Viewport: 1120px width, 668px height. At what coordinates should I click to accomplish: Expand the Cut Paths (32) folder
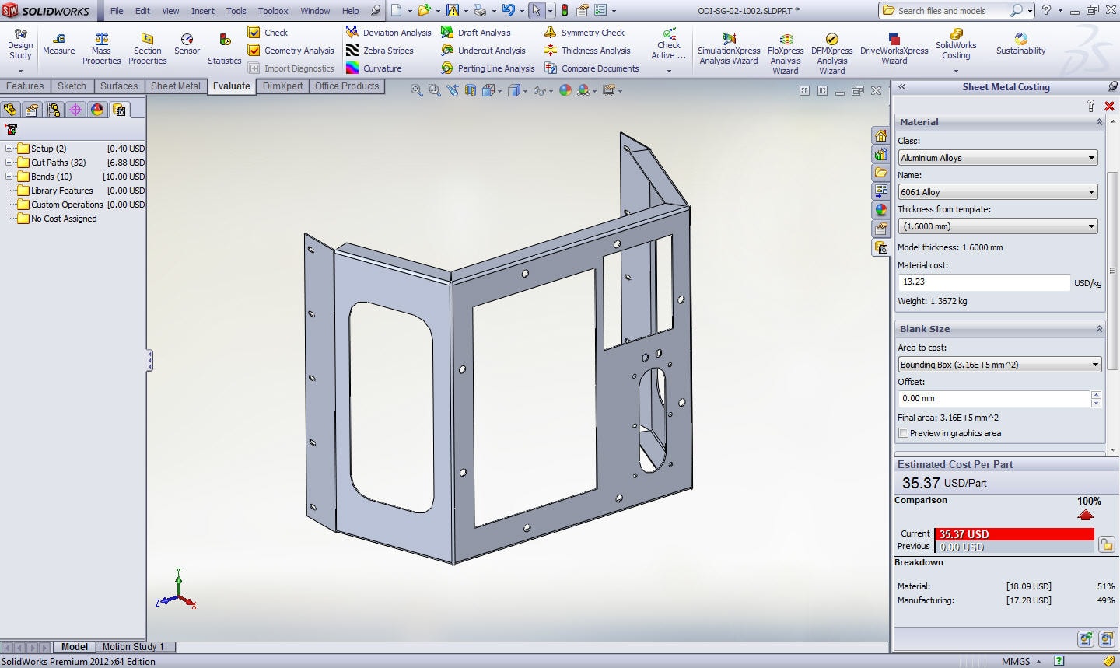[9, 163]
